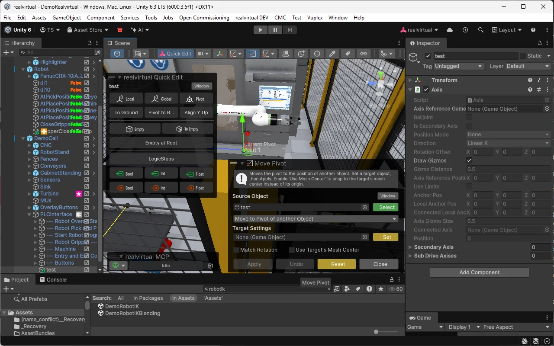Open the Unity help question-mark icon
The height and width of the screenshot is (346, 554).
(x=533, y=30)
